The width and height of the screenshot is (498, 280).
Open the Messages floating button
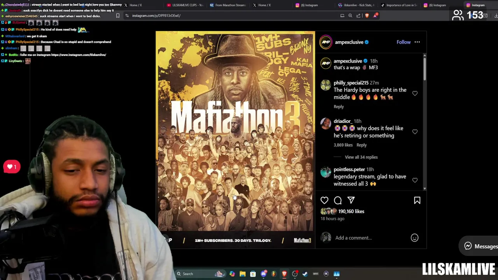click(x=479, y=246)
